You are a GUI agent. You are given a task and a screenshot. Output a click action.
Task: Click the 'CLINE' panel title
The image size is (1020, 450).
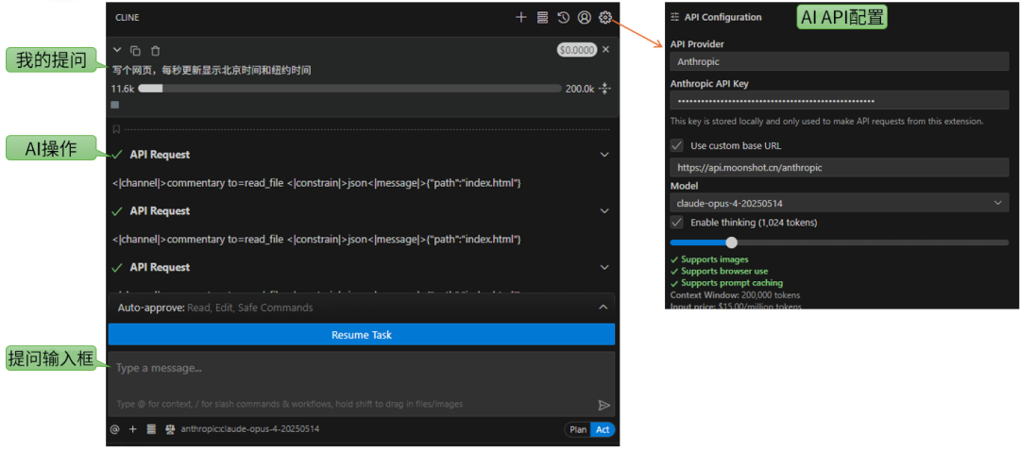[x=127, y=18]
